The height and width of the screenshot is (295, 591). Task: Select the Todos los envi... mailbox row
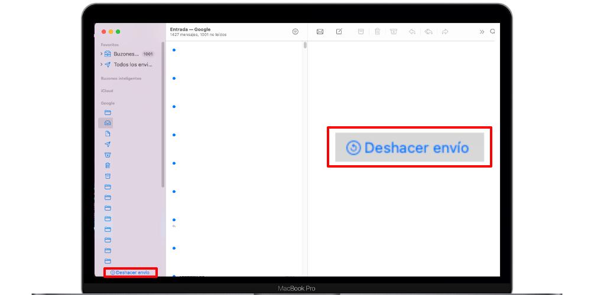pyautogui.click(x=128, y=64)
